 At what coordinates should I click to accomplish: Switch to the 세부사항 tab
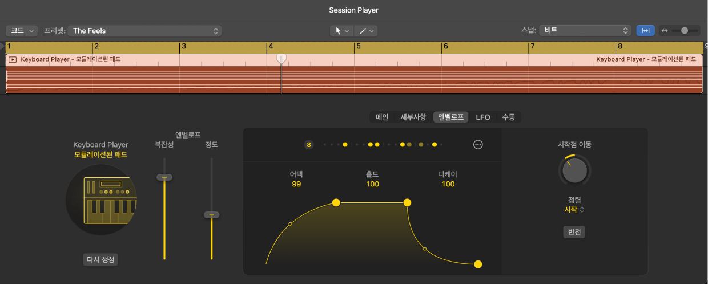[x=413, y=117]
